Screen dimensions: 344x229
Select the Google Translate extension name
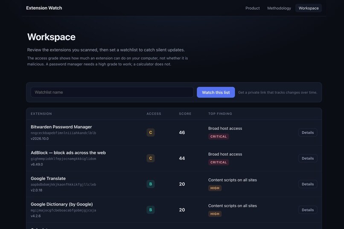[x=48, y=179]
